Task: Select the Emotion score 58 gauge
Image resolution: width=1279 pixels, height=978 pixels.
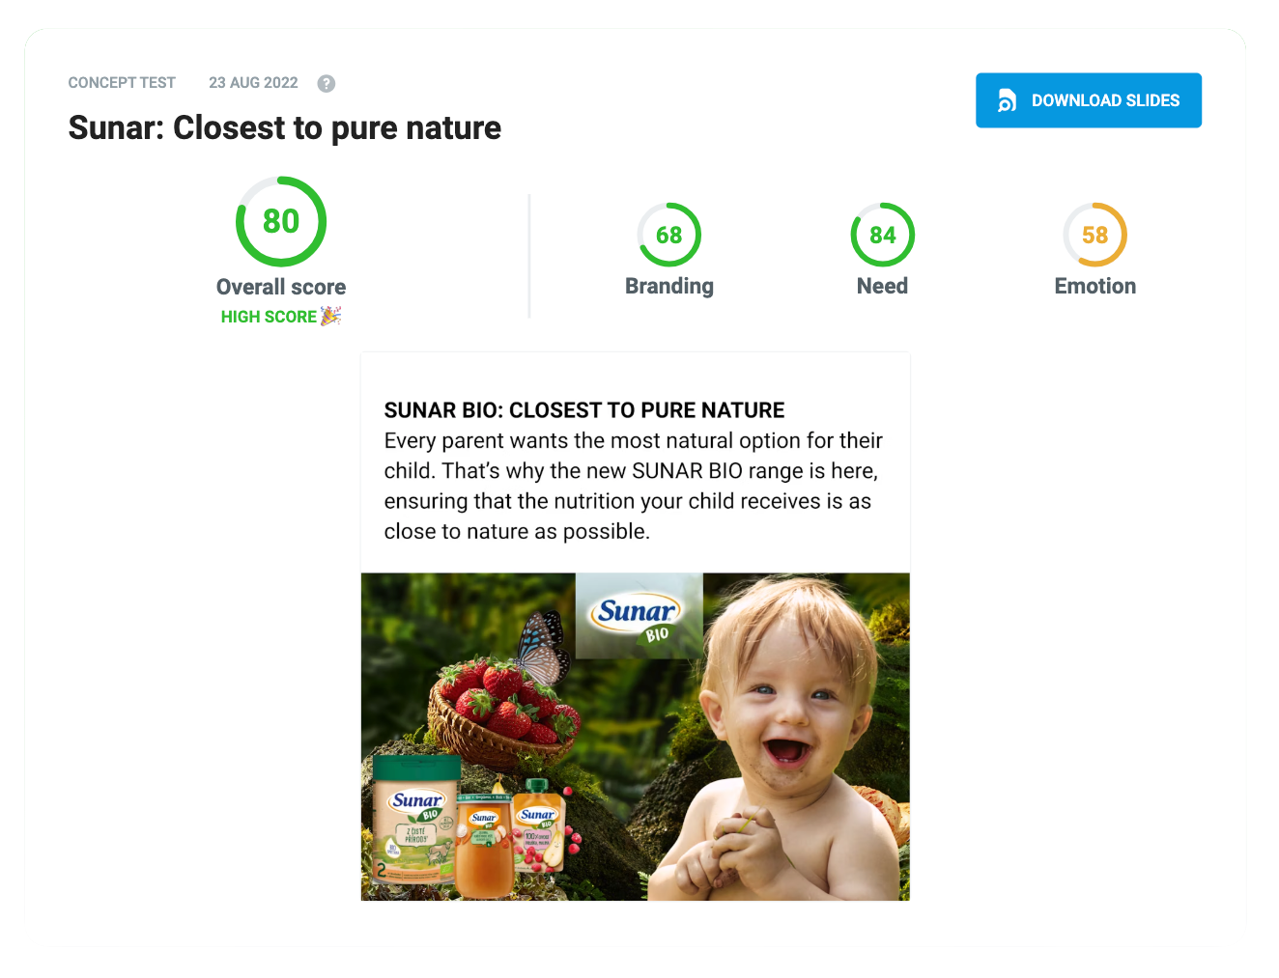Action: pos(1095,235)
